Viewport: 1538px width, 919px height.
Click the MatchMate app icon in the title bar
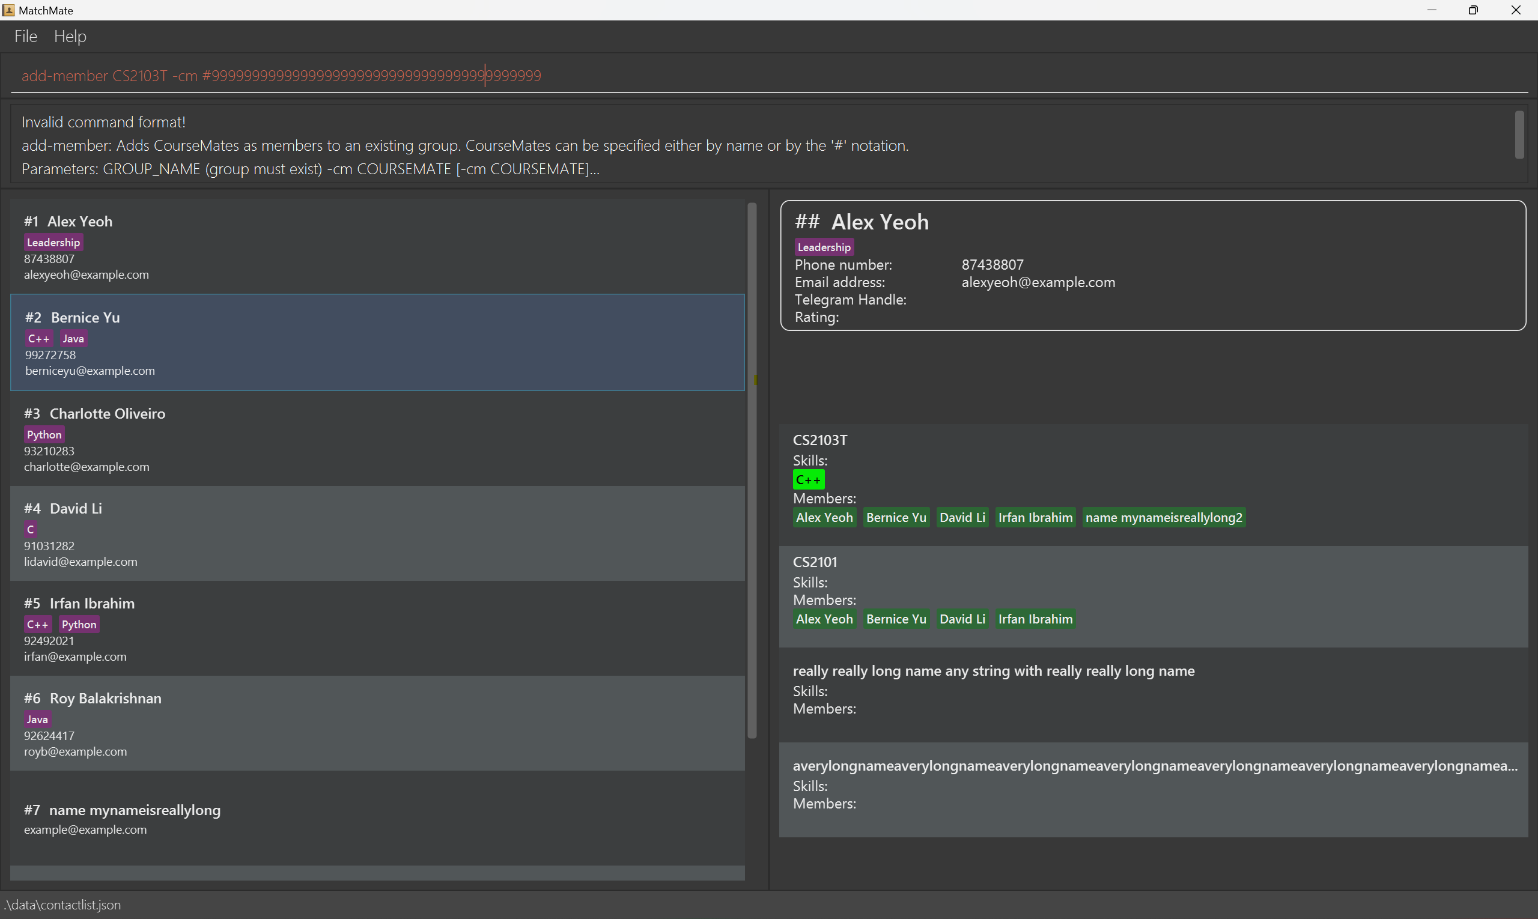(8, 10)
